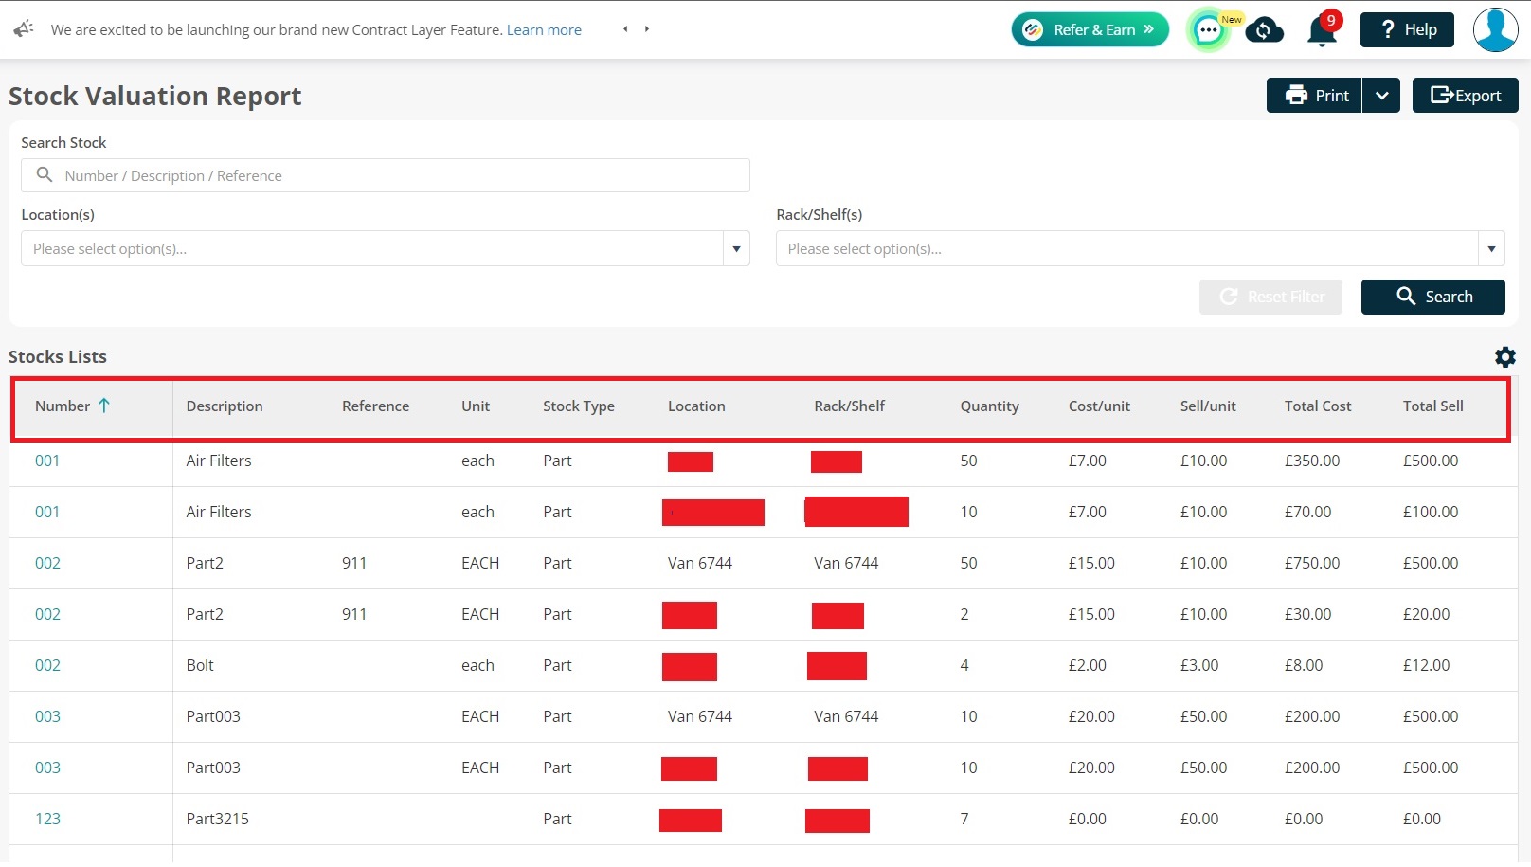
Task: Sort by Total Sell column header
Action: (x=1432, y=406)
